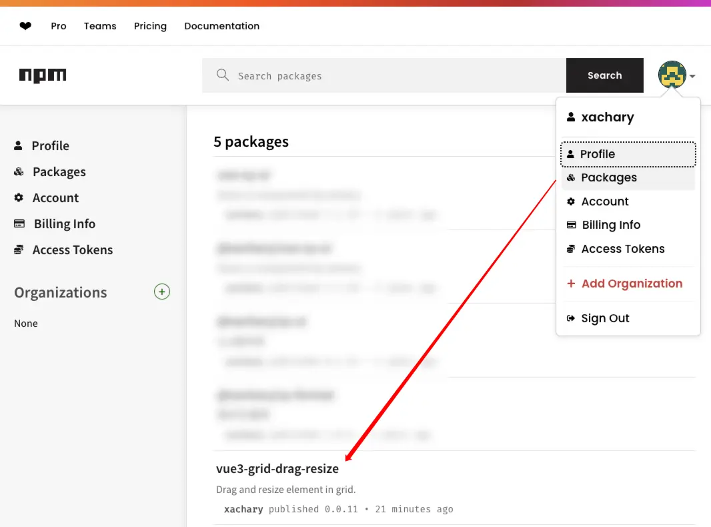
Task: Click the 5 packages heading
Action: pos(251,141)
